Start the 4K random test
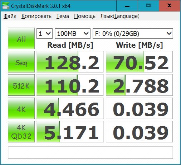This screenshot has width=181, height=165. [21, 108]
